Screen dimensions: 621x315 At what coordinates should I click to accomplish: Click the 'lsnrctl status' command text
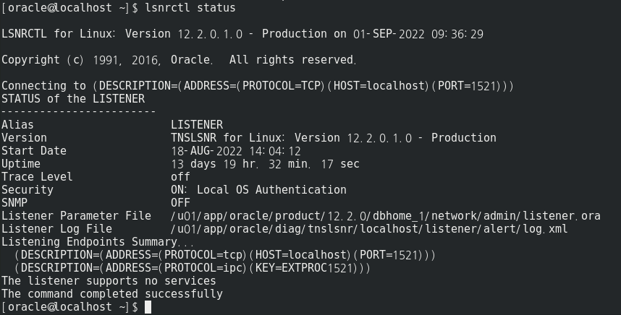pyautogui.click(x=190, y=7)
